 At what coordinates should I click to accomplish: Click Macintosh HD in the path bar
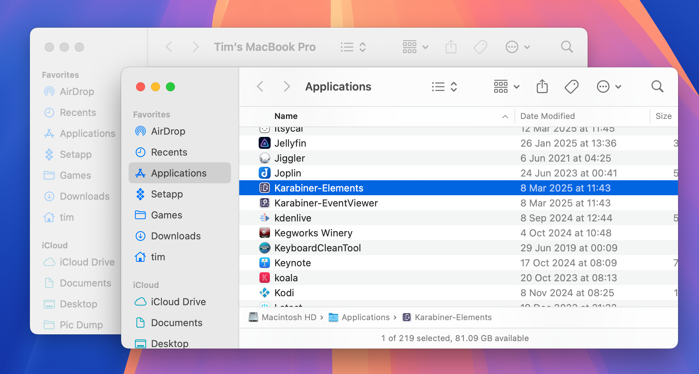point(289,318)
